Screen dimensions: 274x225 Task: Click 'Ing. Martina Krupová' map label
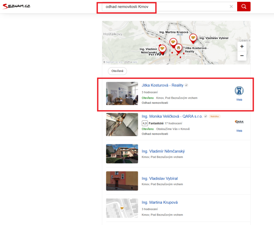(x=174, y=32)
